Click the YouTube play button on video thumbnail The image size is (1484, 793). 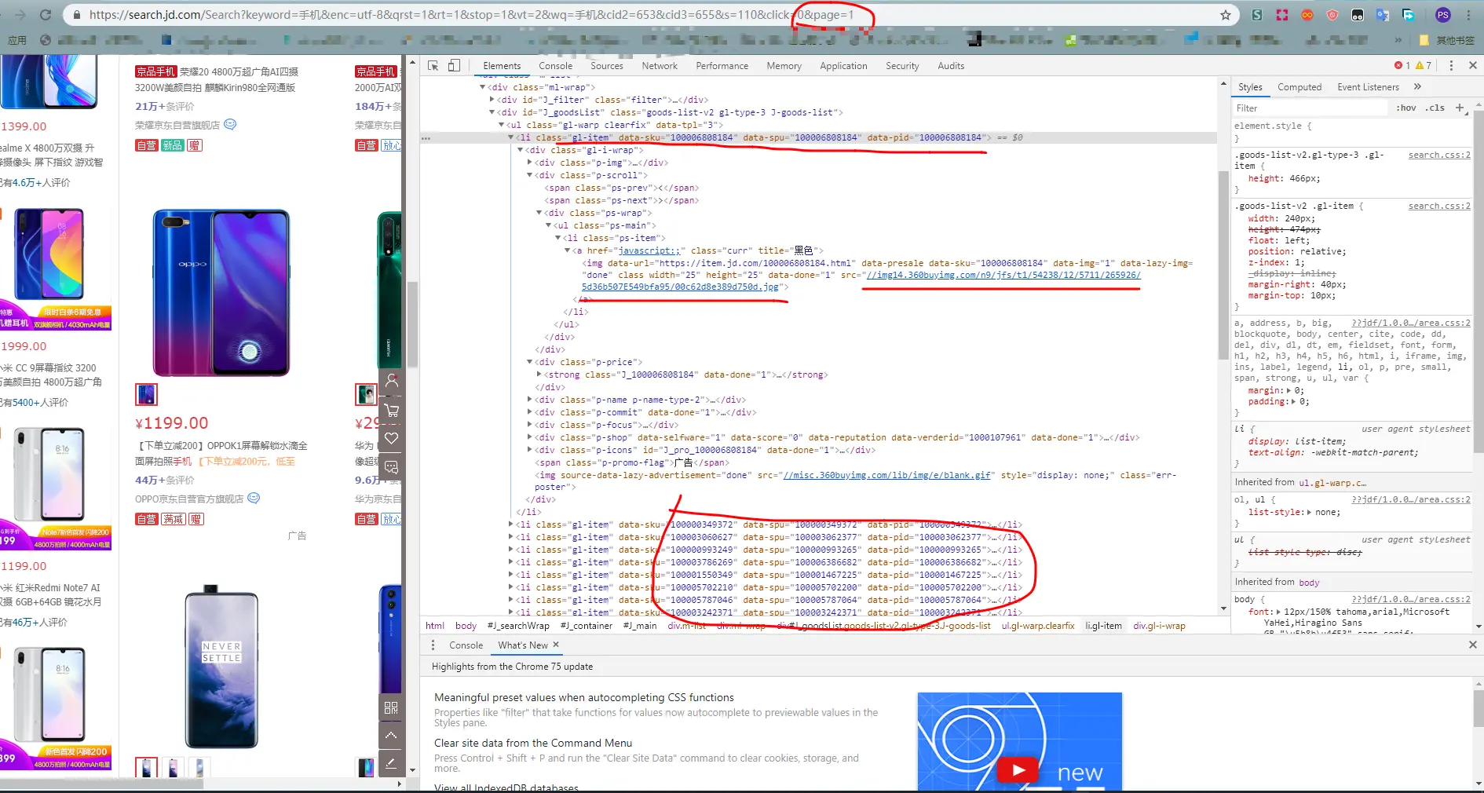[x=1018, y=770]
